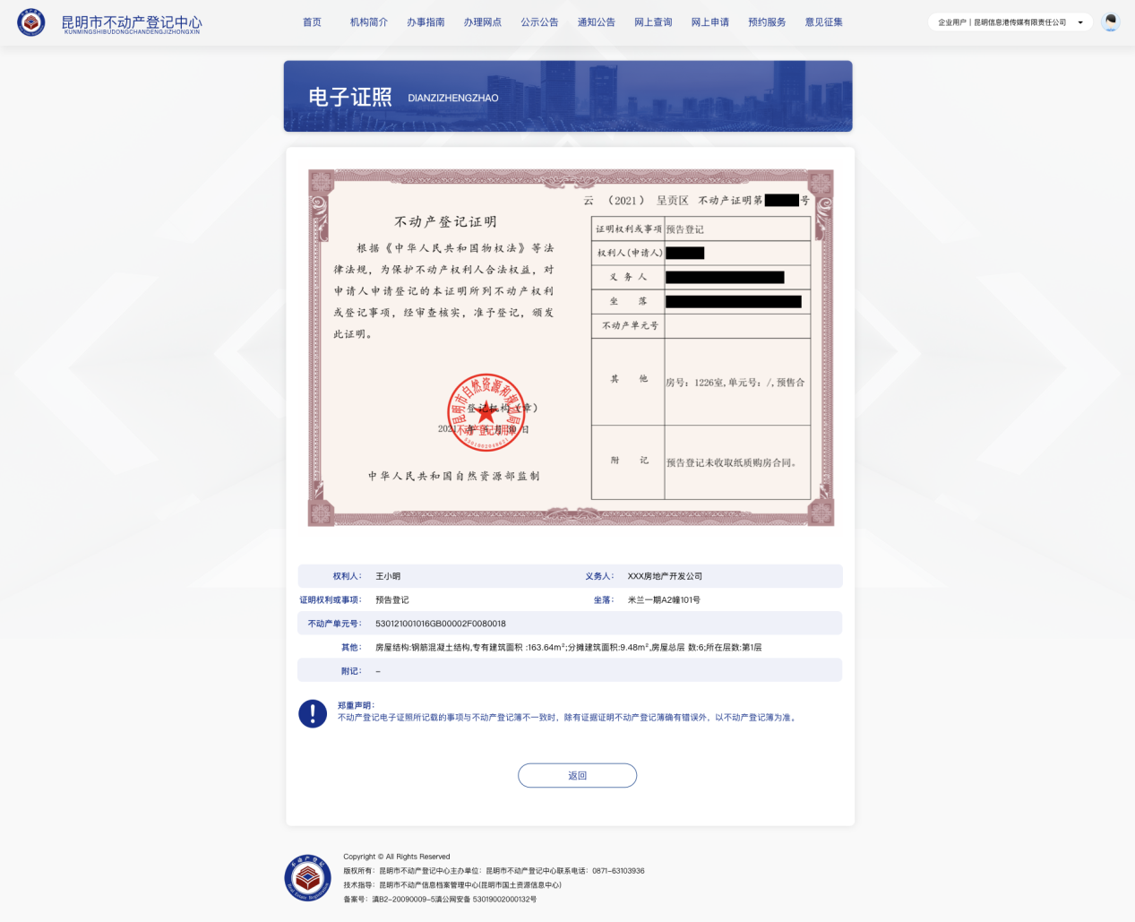This screenshot has height=922, width=1135.
Task: Open the 网上申请 navigation item
Action: coord(709,22)
